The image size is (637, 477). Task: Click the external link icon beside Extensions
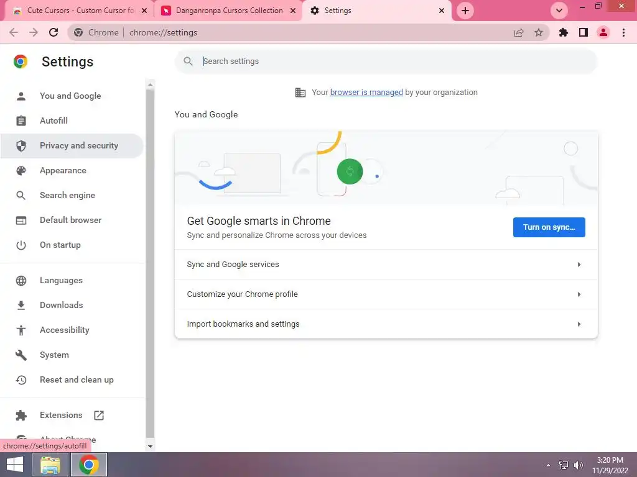click(x=99, y=415)
